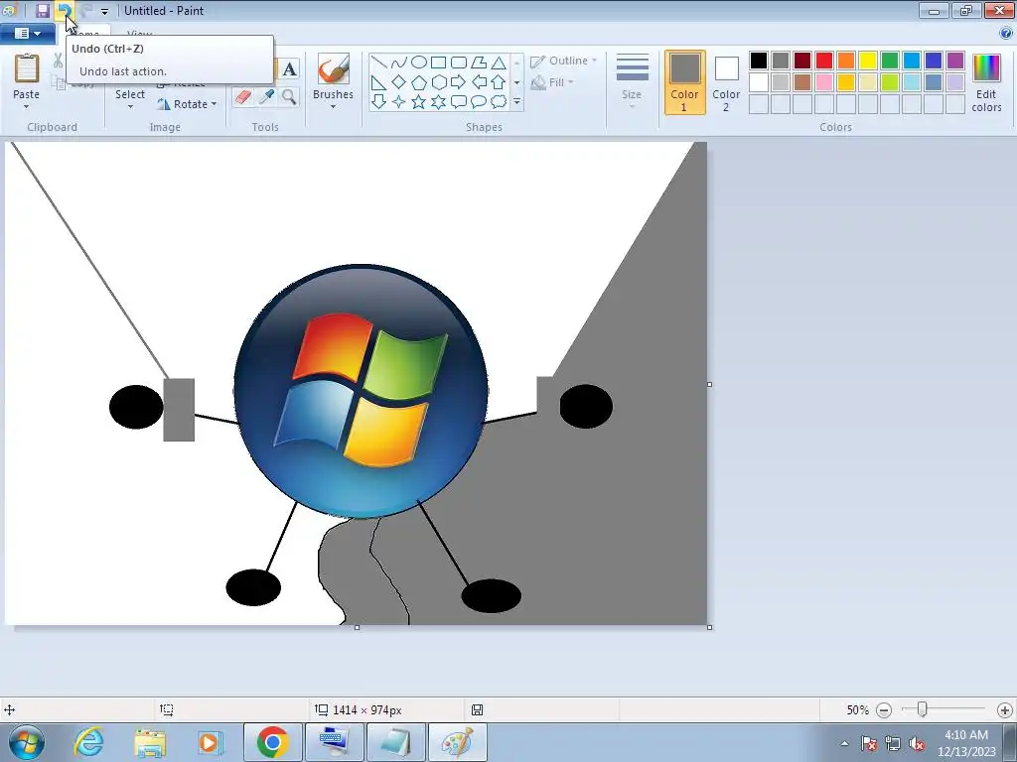The height and width of the screenshot is (762, 1017).
Task: Click the muted volume tray icon
Action: pyautogui.click(x=917, y=744)
